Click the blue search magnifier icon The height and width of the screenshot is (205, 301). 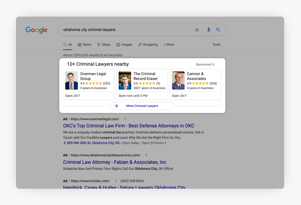click(218, 30)
